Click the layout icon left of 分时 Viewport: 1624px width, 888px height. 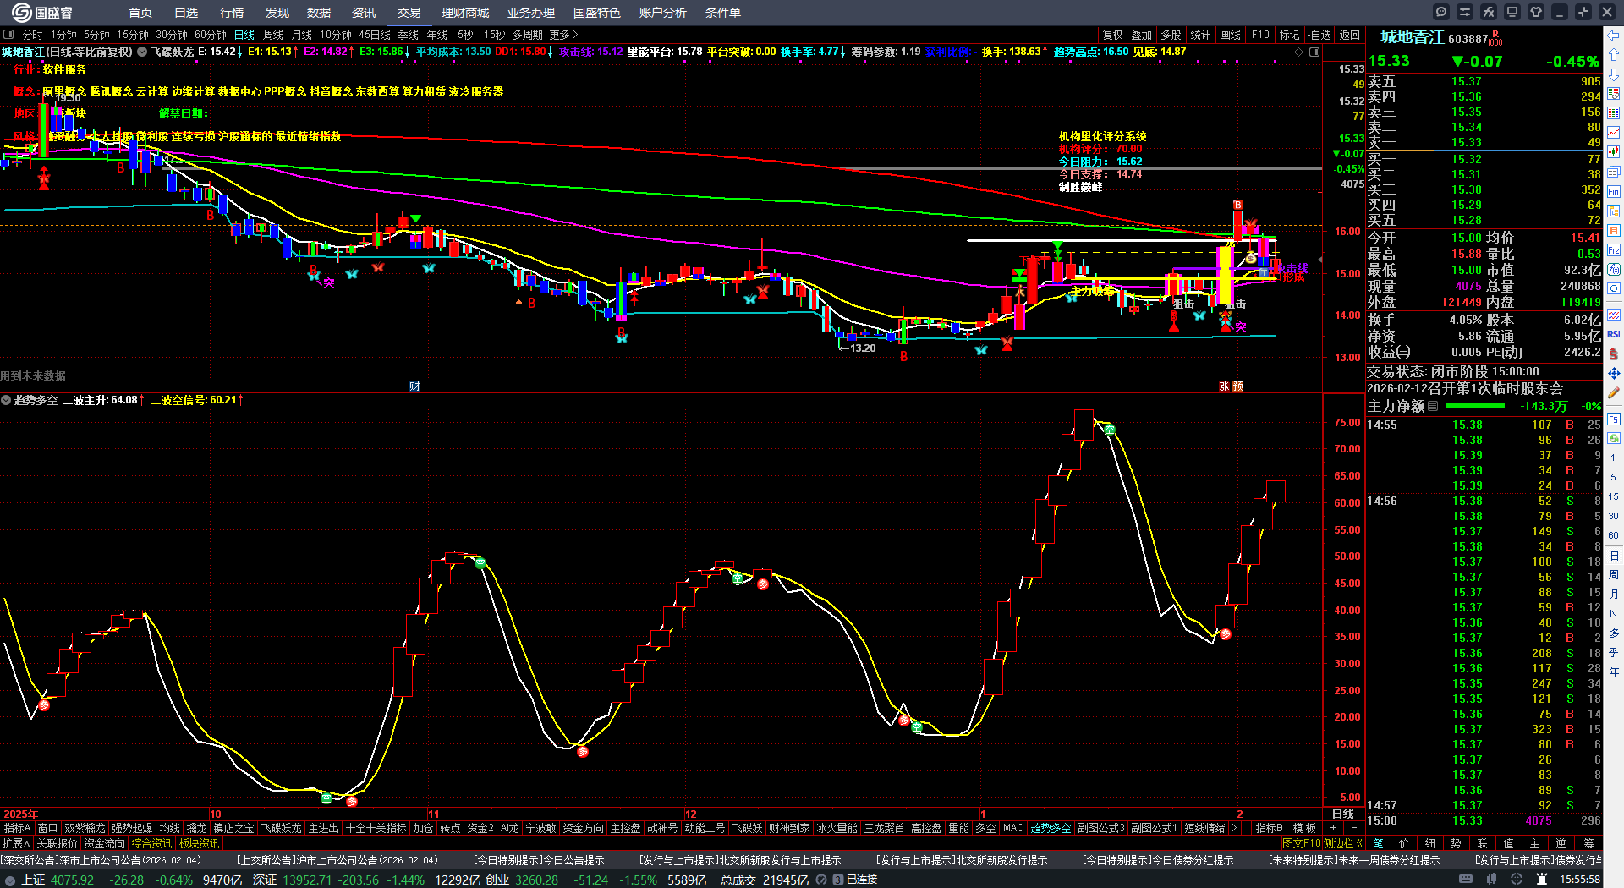coord(9,35)
